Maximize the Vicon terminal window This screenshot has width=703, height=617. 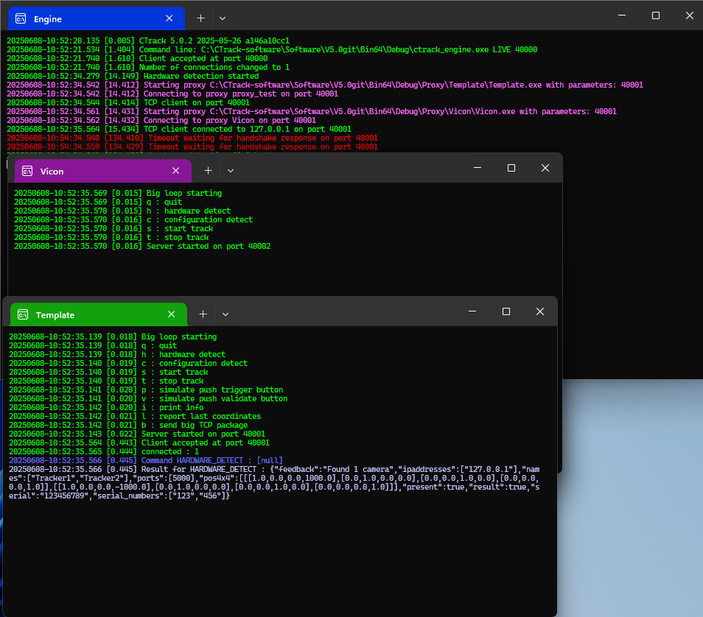tap(511, 168)
